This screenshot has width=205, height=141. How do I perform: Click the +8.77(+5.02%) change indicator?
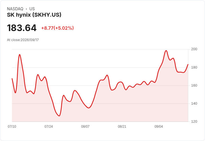pyautogui.click(x=58, y=28)
